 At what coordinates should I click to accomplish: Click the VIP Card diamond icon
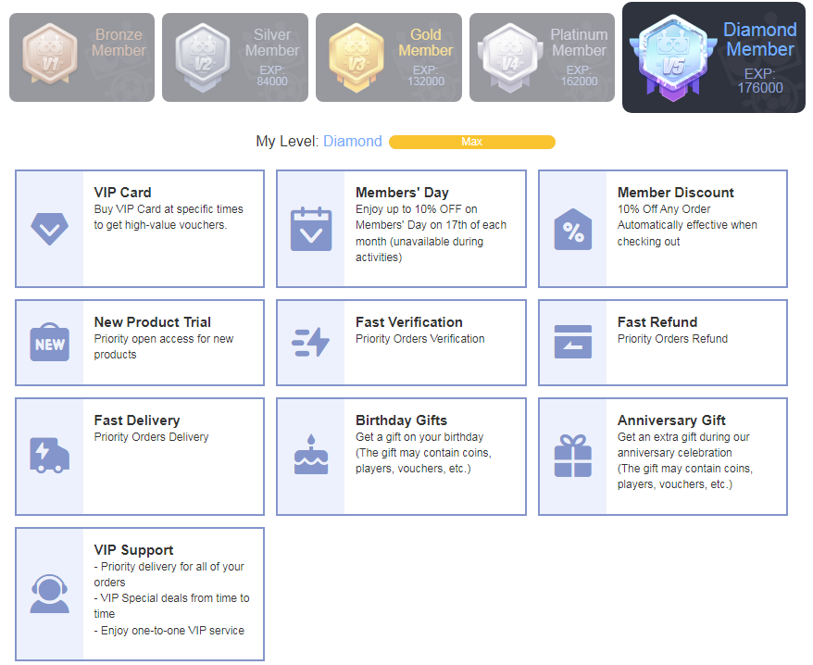pos(49,229)
